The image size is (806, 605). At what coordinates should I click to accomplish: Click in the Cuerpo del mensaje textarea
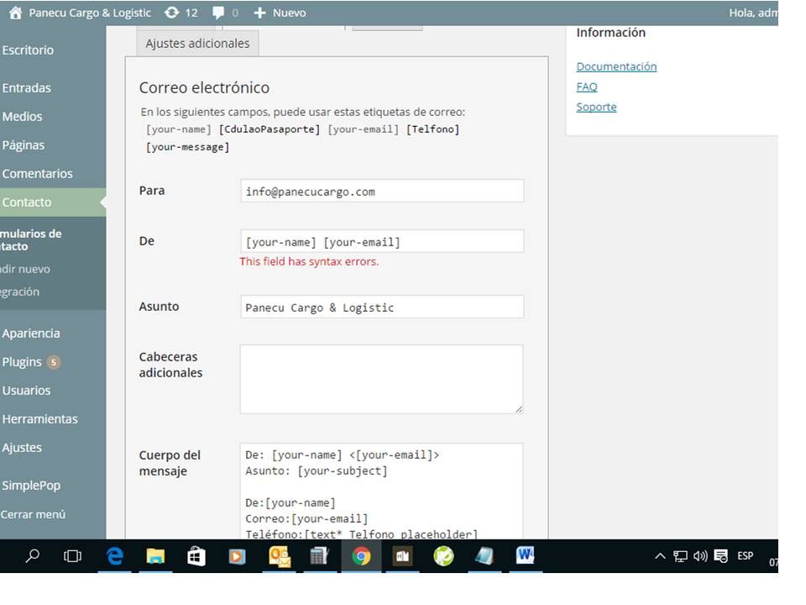click(x=382, y=491)
